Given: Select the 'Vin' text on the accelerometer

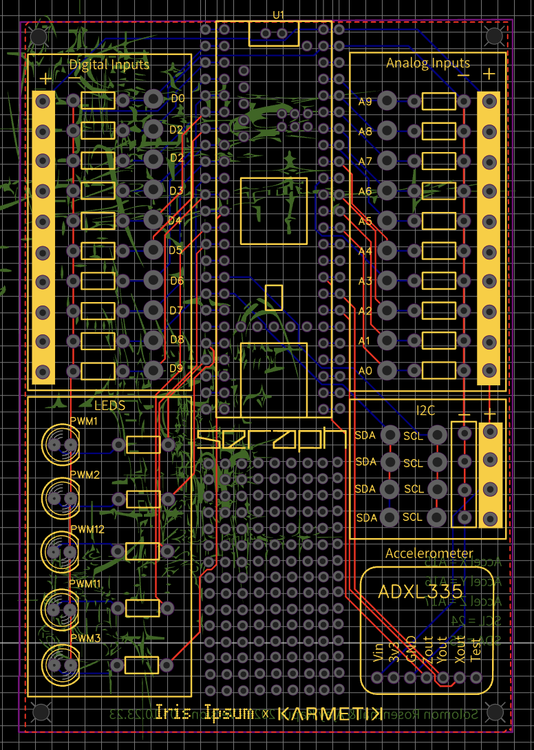Looking at the screenshot, I should pos(378,653).
